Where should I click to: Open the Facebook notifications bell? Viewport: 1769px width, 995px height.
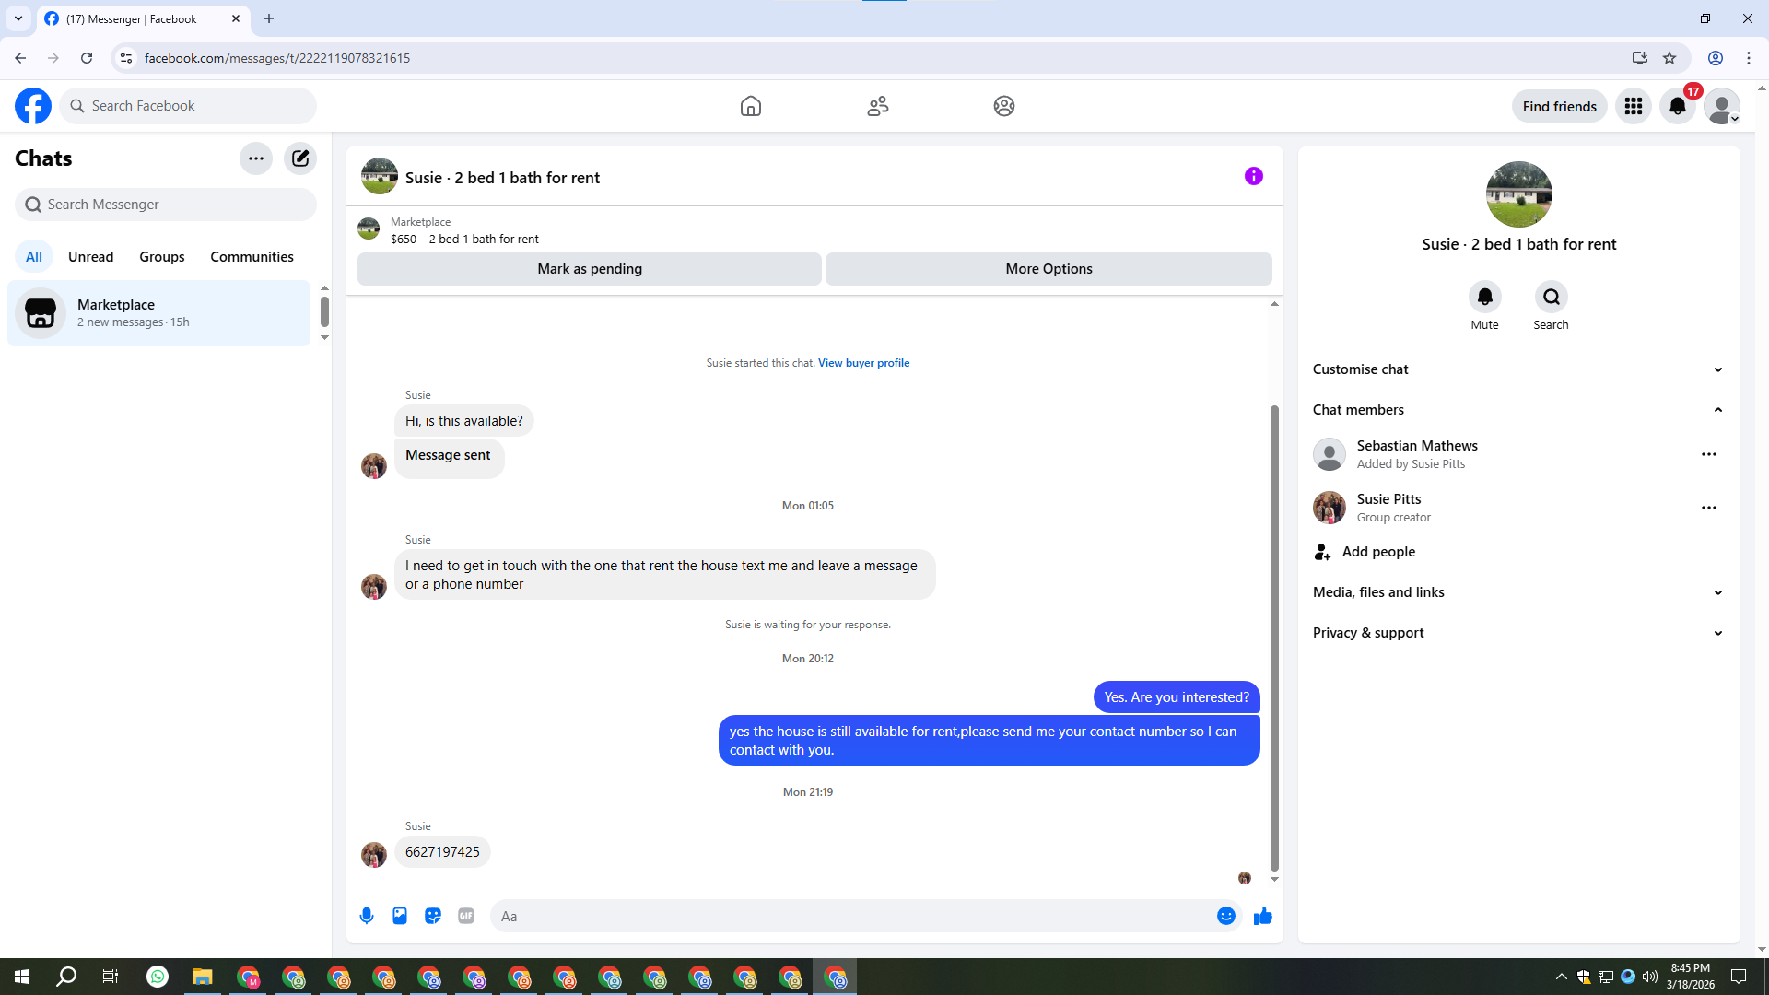pyautogui.click(x=1678, y=106)
